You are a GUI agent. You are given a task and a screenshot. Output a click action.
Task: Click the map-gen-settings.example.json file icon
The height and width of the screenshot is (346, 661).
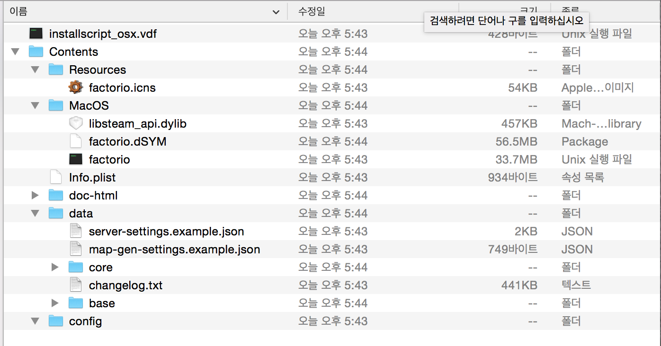pyautogui.click(x=76, y=249)
